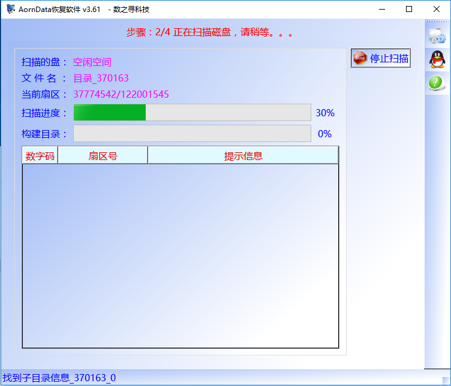Click the 当前扇区 label
Image resolution: width=451 pixels, height=386 pixels.
(44, 94)
